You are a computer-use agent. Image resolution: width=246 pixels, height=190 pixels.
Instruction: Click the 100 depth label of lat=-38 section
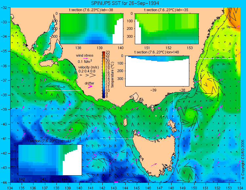pos(55,21)
